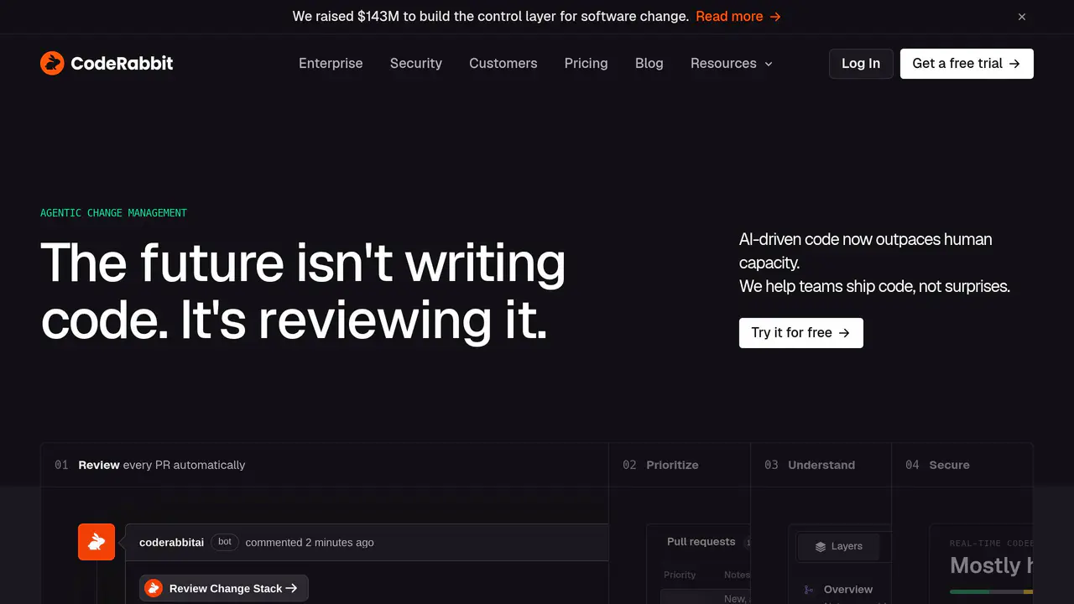This screenshot has width=1074, height=604.
Task: Open the Read more announcement link
Action: pyautogui.click(x=738, y=16)
